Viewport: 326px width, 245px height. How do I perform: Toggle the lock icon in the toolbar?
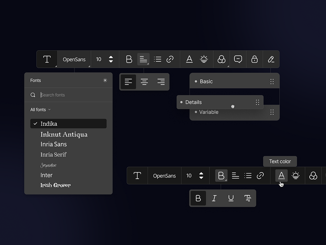pos(254,59)
